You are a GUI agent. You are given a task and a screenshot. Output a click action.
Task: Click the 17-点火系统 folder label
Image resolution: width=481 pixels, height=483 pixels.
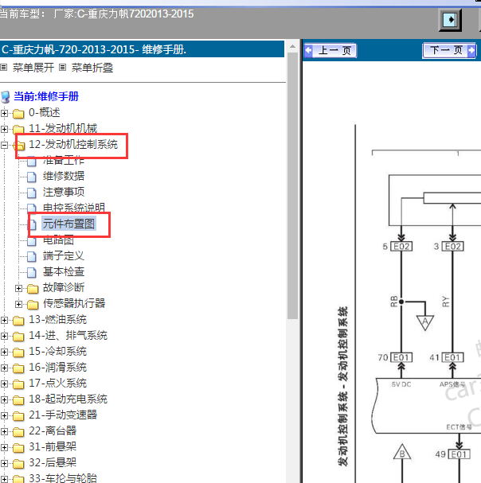(57, 383)
